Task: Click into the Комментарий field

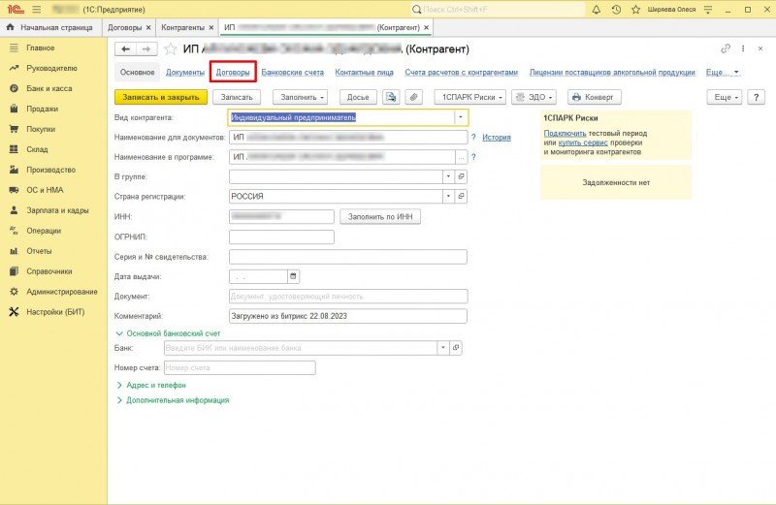Action: [348, 316]
